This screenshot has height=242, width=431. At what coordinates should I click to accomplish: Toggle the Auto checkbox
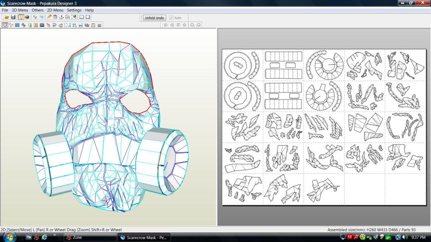(171, 18)
